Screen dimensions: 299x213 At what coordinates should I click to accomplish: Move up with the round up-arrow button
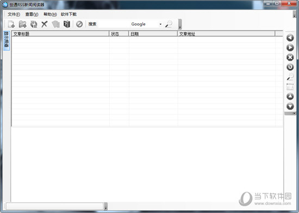tap(290, 96)
